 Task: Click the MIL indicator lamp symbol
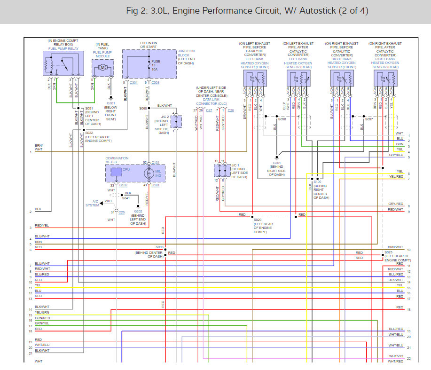[x=149, y=173]
